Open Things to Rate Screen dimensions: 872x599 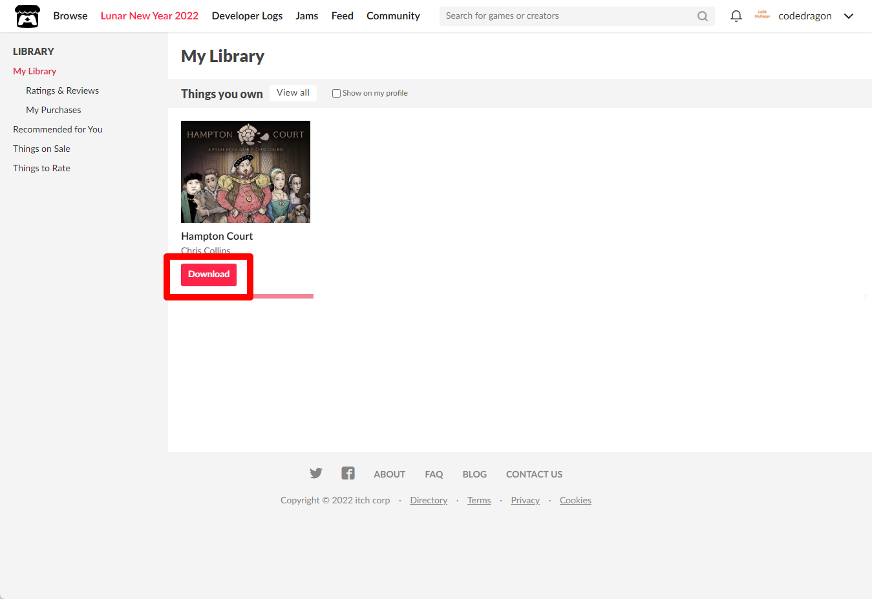[x=42, y=168]
